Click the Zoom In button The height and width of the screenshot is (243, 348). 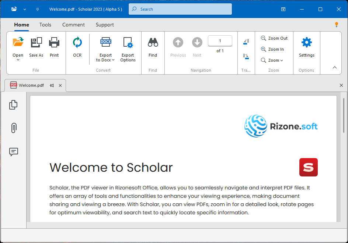point(272,49)
